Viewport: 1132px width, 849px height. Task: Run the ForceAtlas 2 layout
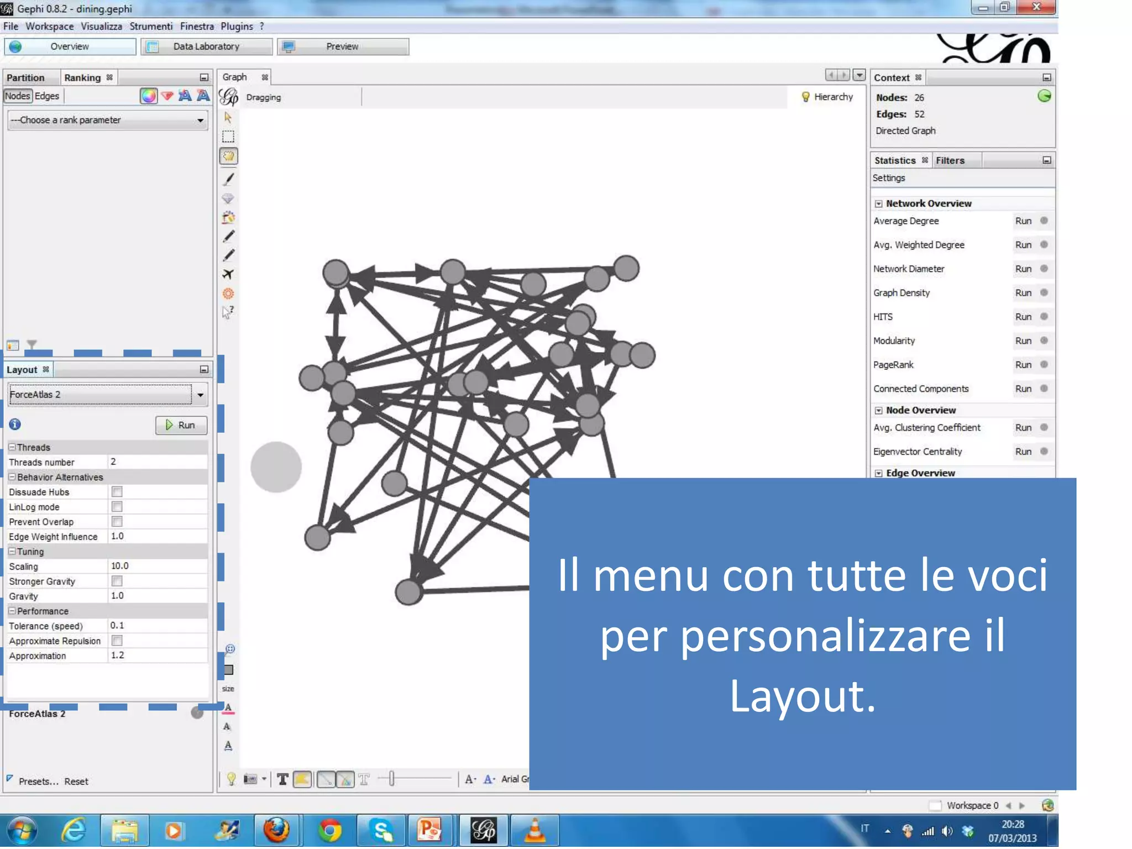(x=181, y=425)
